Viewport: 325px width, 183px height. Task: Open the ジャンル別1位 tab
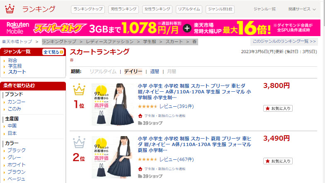click(220, 9)
